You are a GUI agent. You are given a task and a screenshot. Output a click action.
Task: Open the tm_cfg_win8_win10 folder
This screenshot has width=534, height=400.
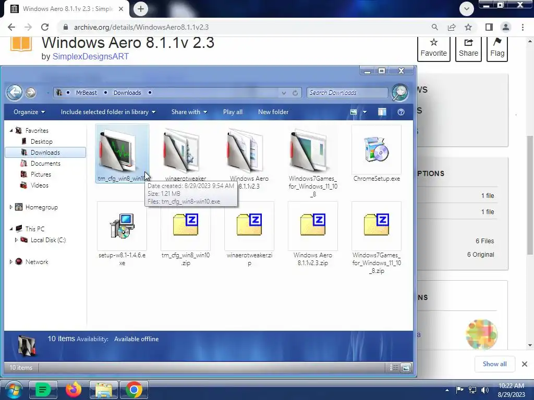(x=122, y=154)
